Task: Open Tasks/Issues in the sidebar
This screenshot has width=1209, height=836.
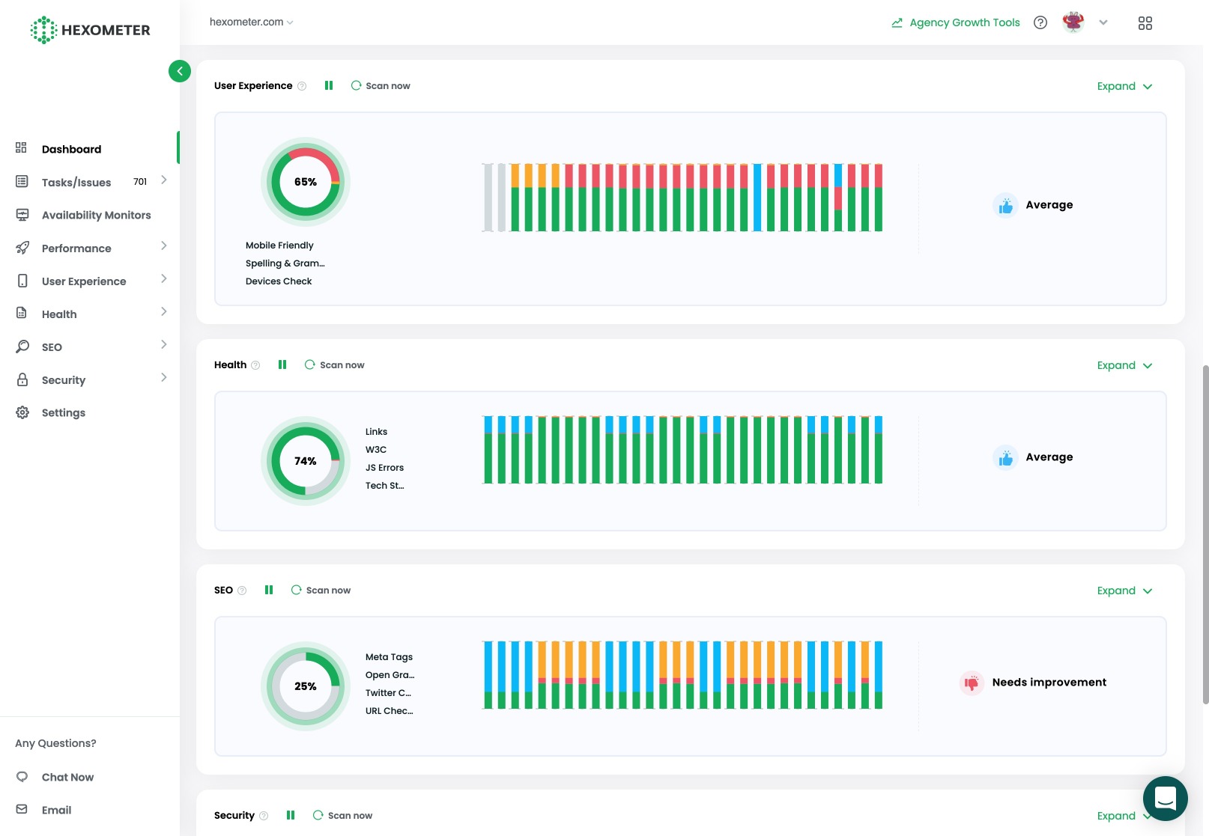Action: [x=76, y=182]
